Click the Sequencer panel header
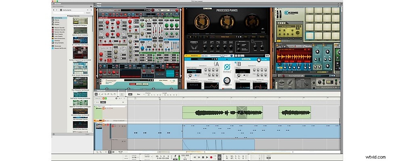The width and height of the screenshot is (394, 161). pos(101,91)
